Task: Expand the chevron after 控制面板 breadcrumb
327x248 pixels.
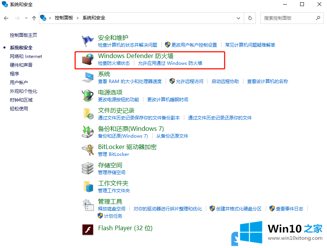Action: (78, 18)
